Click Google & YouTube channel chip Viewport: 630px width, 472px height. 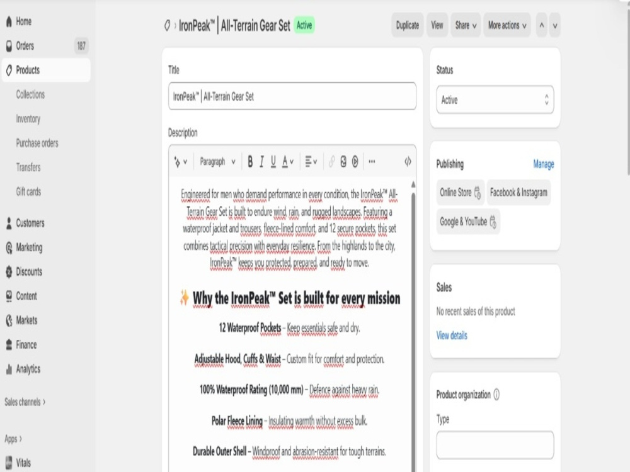point(468,222)
